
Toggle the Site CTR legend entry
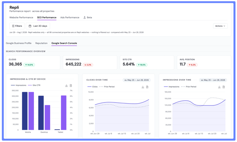click(x=34, y=85)
